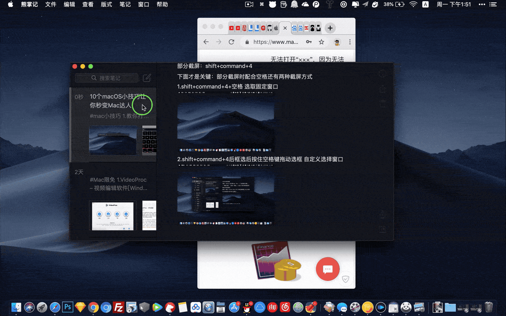Open Finder from the Dock
Image resolution: width=506 pixels, height=316 pixels.
(16, 307)
